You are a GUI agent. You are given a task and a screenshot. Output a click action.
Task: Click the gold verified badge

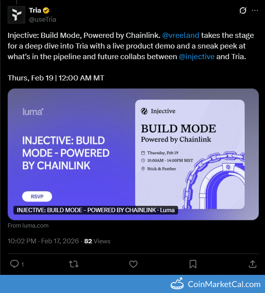click(46, 10)
